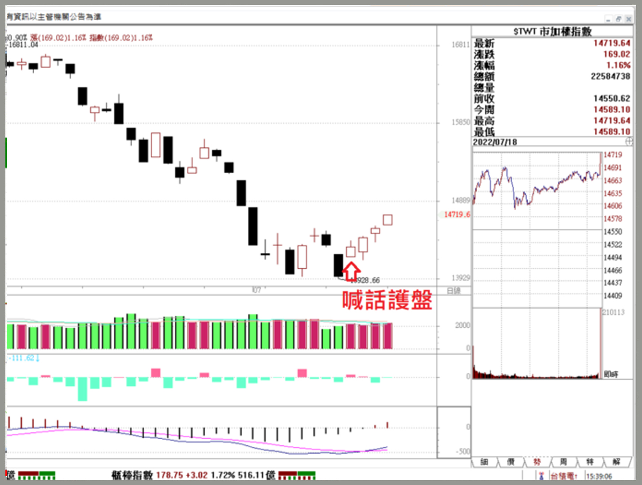Restore the inner chart window

click(619, 19)
